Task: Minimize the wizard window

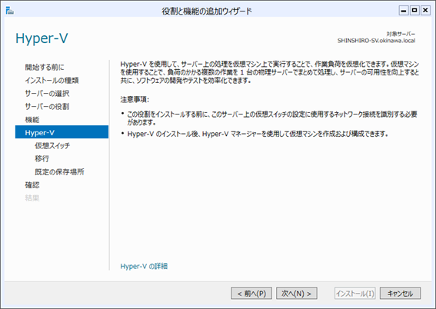Action: (404, 11)
